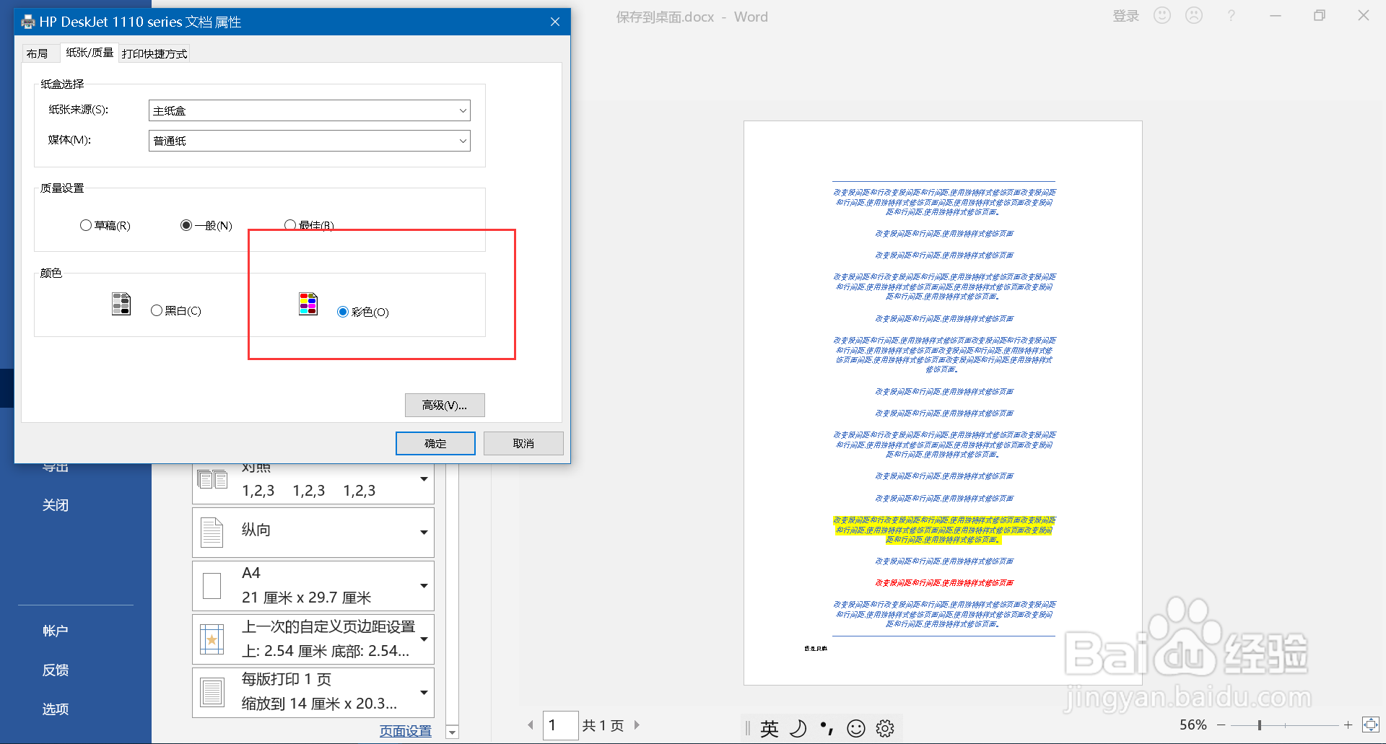The width and height of the screenshot is (1386, 744).
Task: Click the IME punctuation mode icon
Action: (x=827, y=729)
